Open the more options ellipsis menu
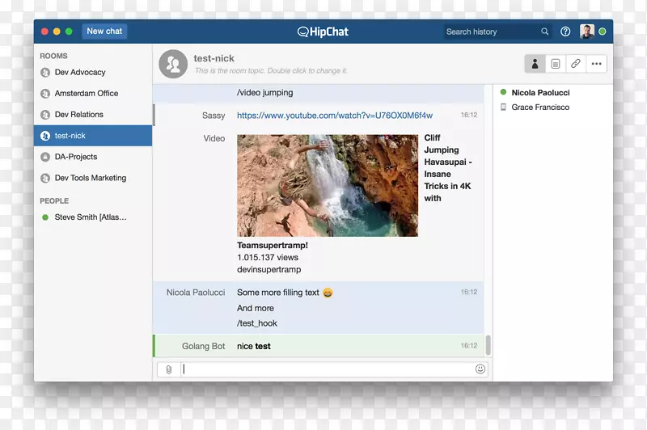Viewport: 647px width, 430px height. (x=597, y=63)
